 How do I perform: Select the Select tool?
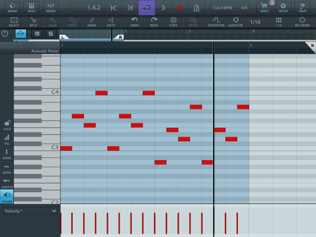[14, 22]
